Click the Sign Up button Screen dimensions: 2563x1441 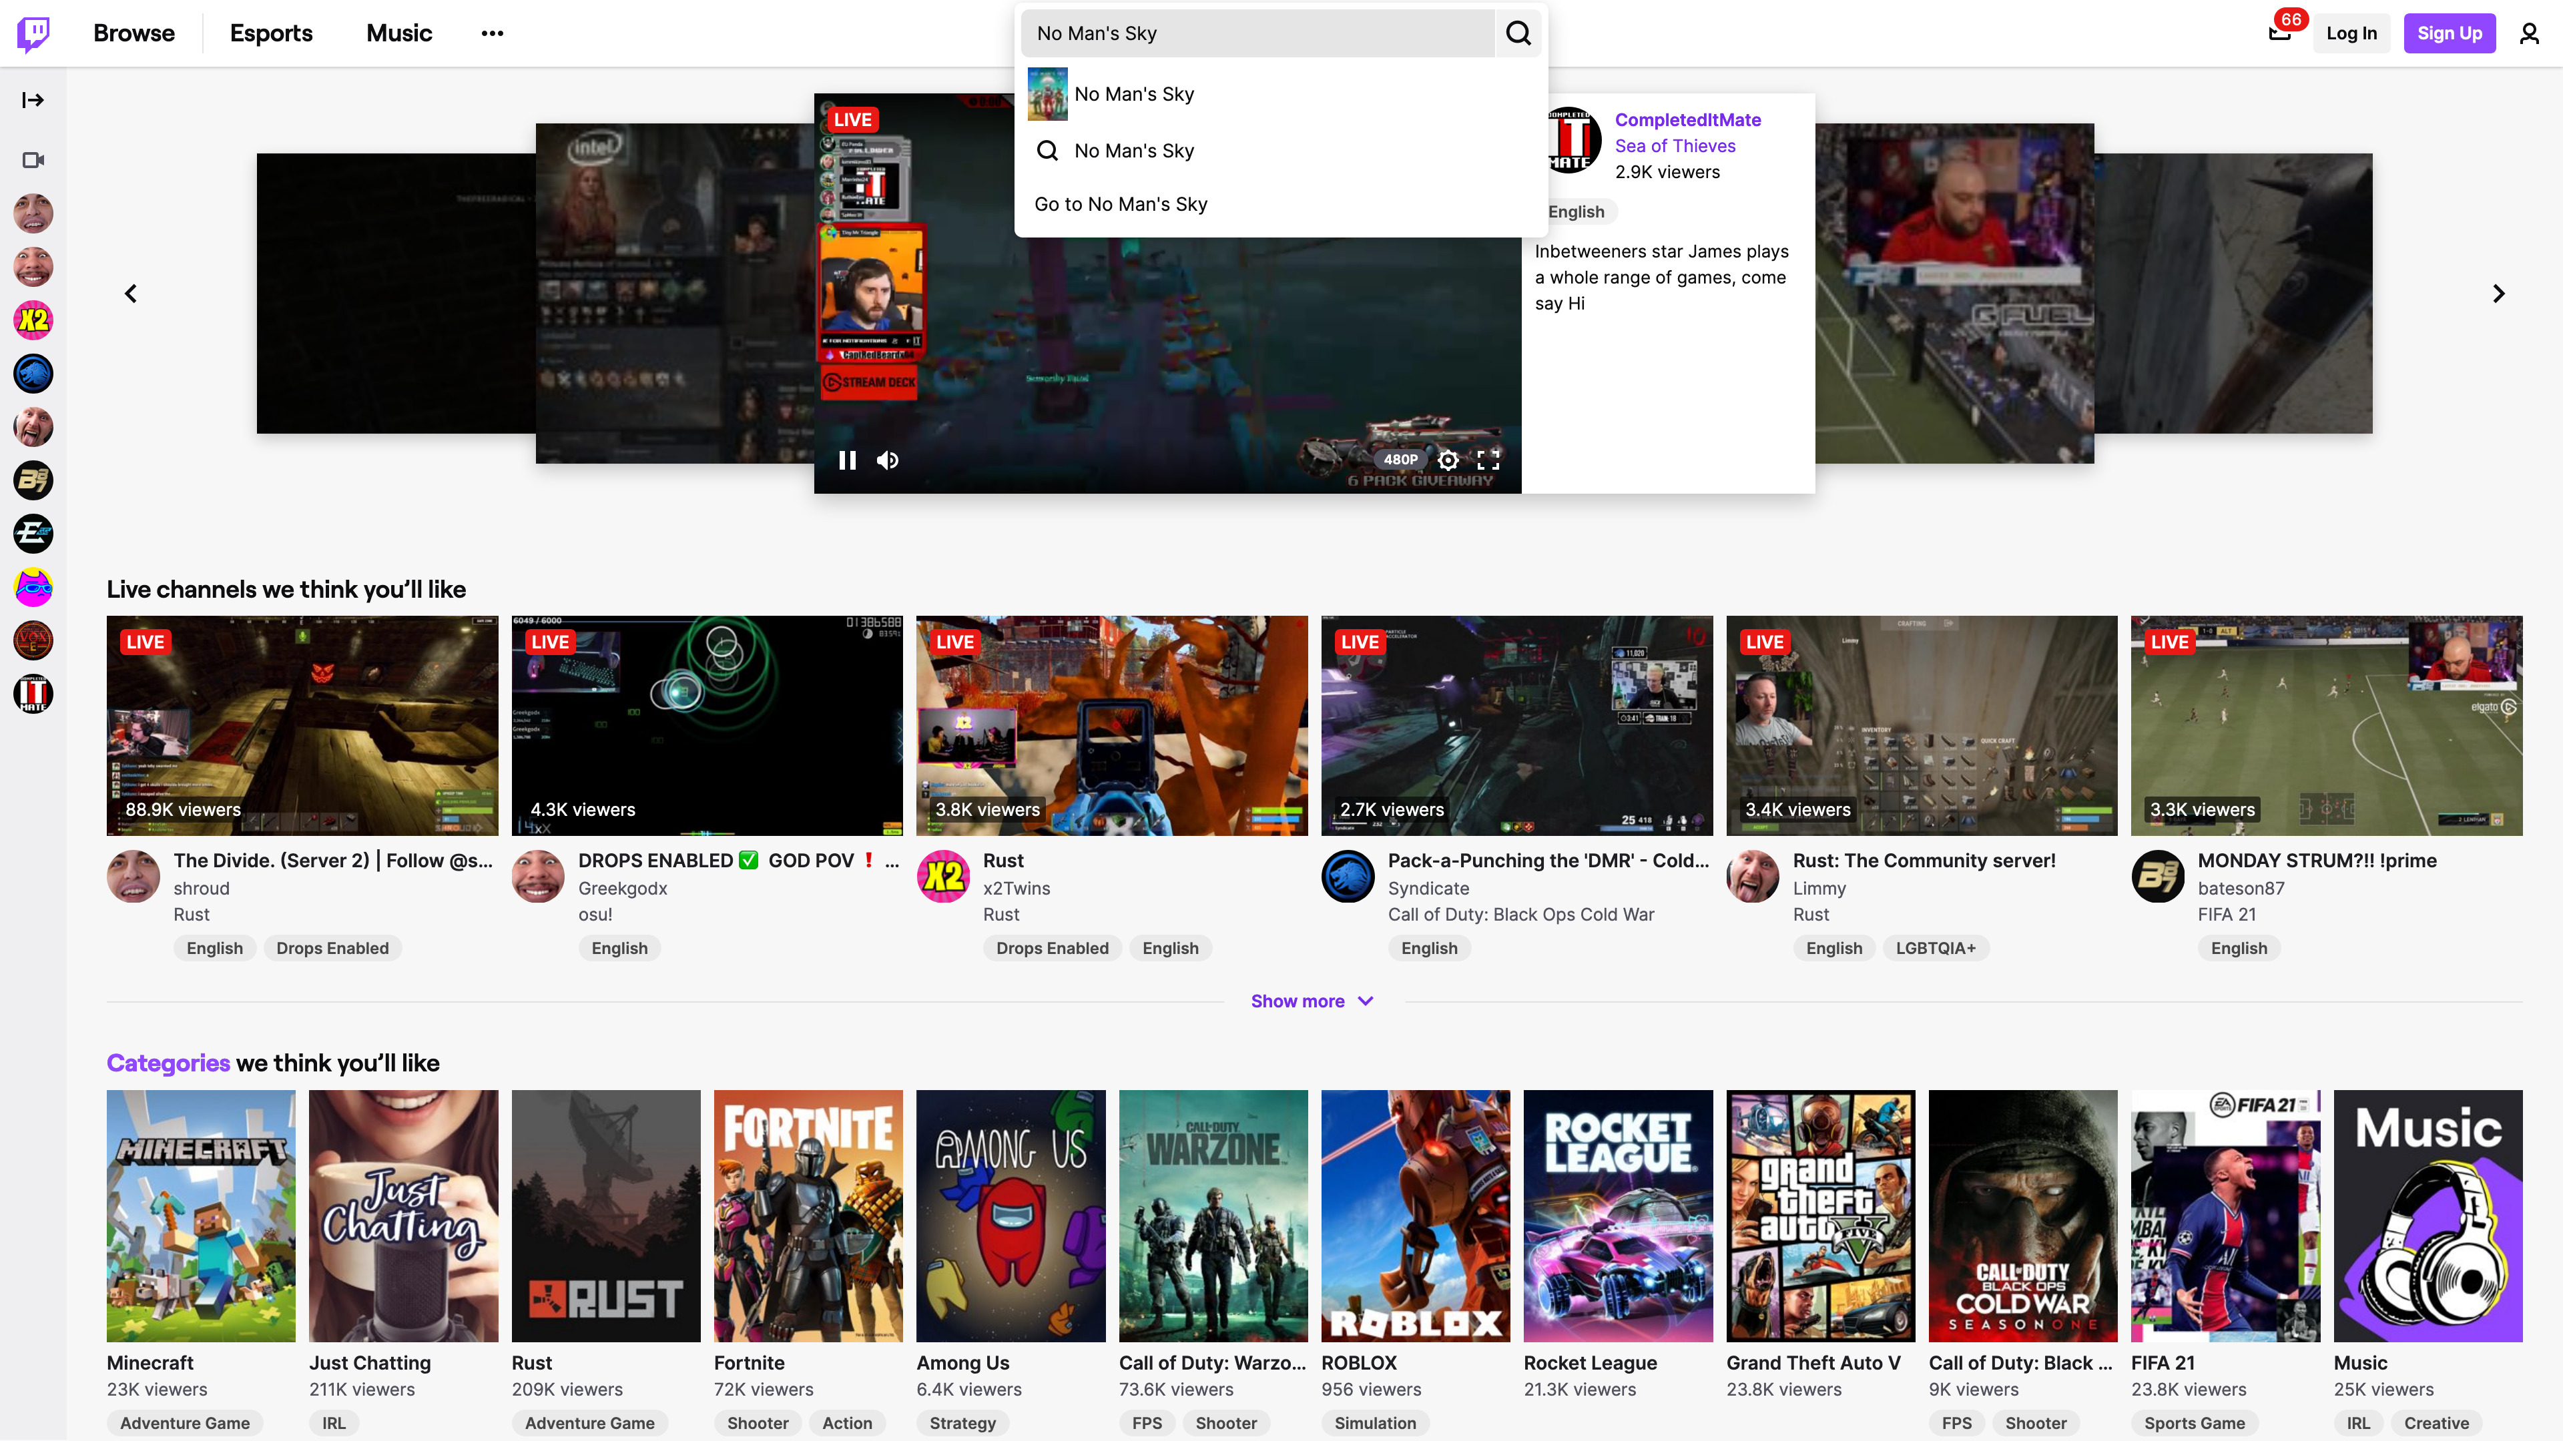click(x=2450, y=33)
